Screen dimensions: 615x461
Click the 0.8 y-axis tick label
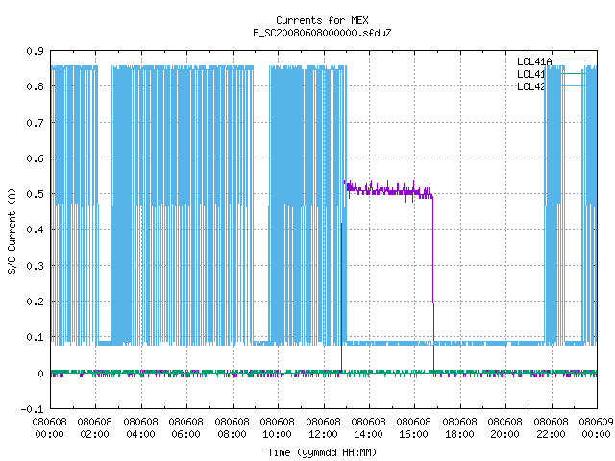(36, 86)
